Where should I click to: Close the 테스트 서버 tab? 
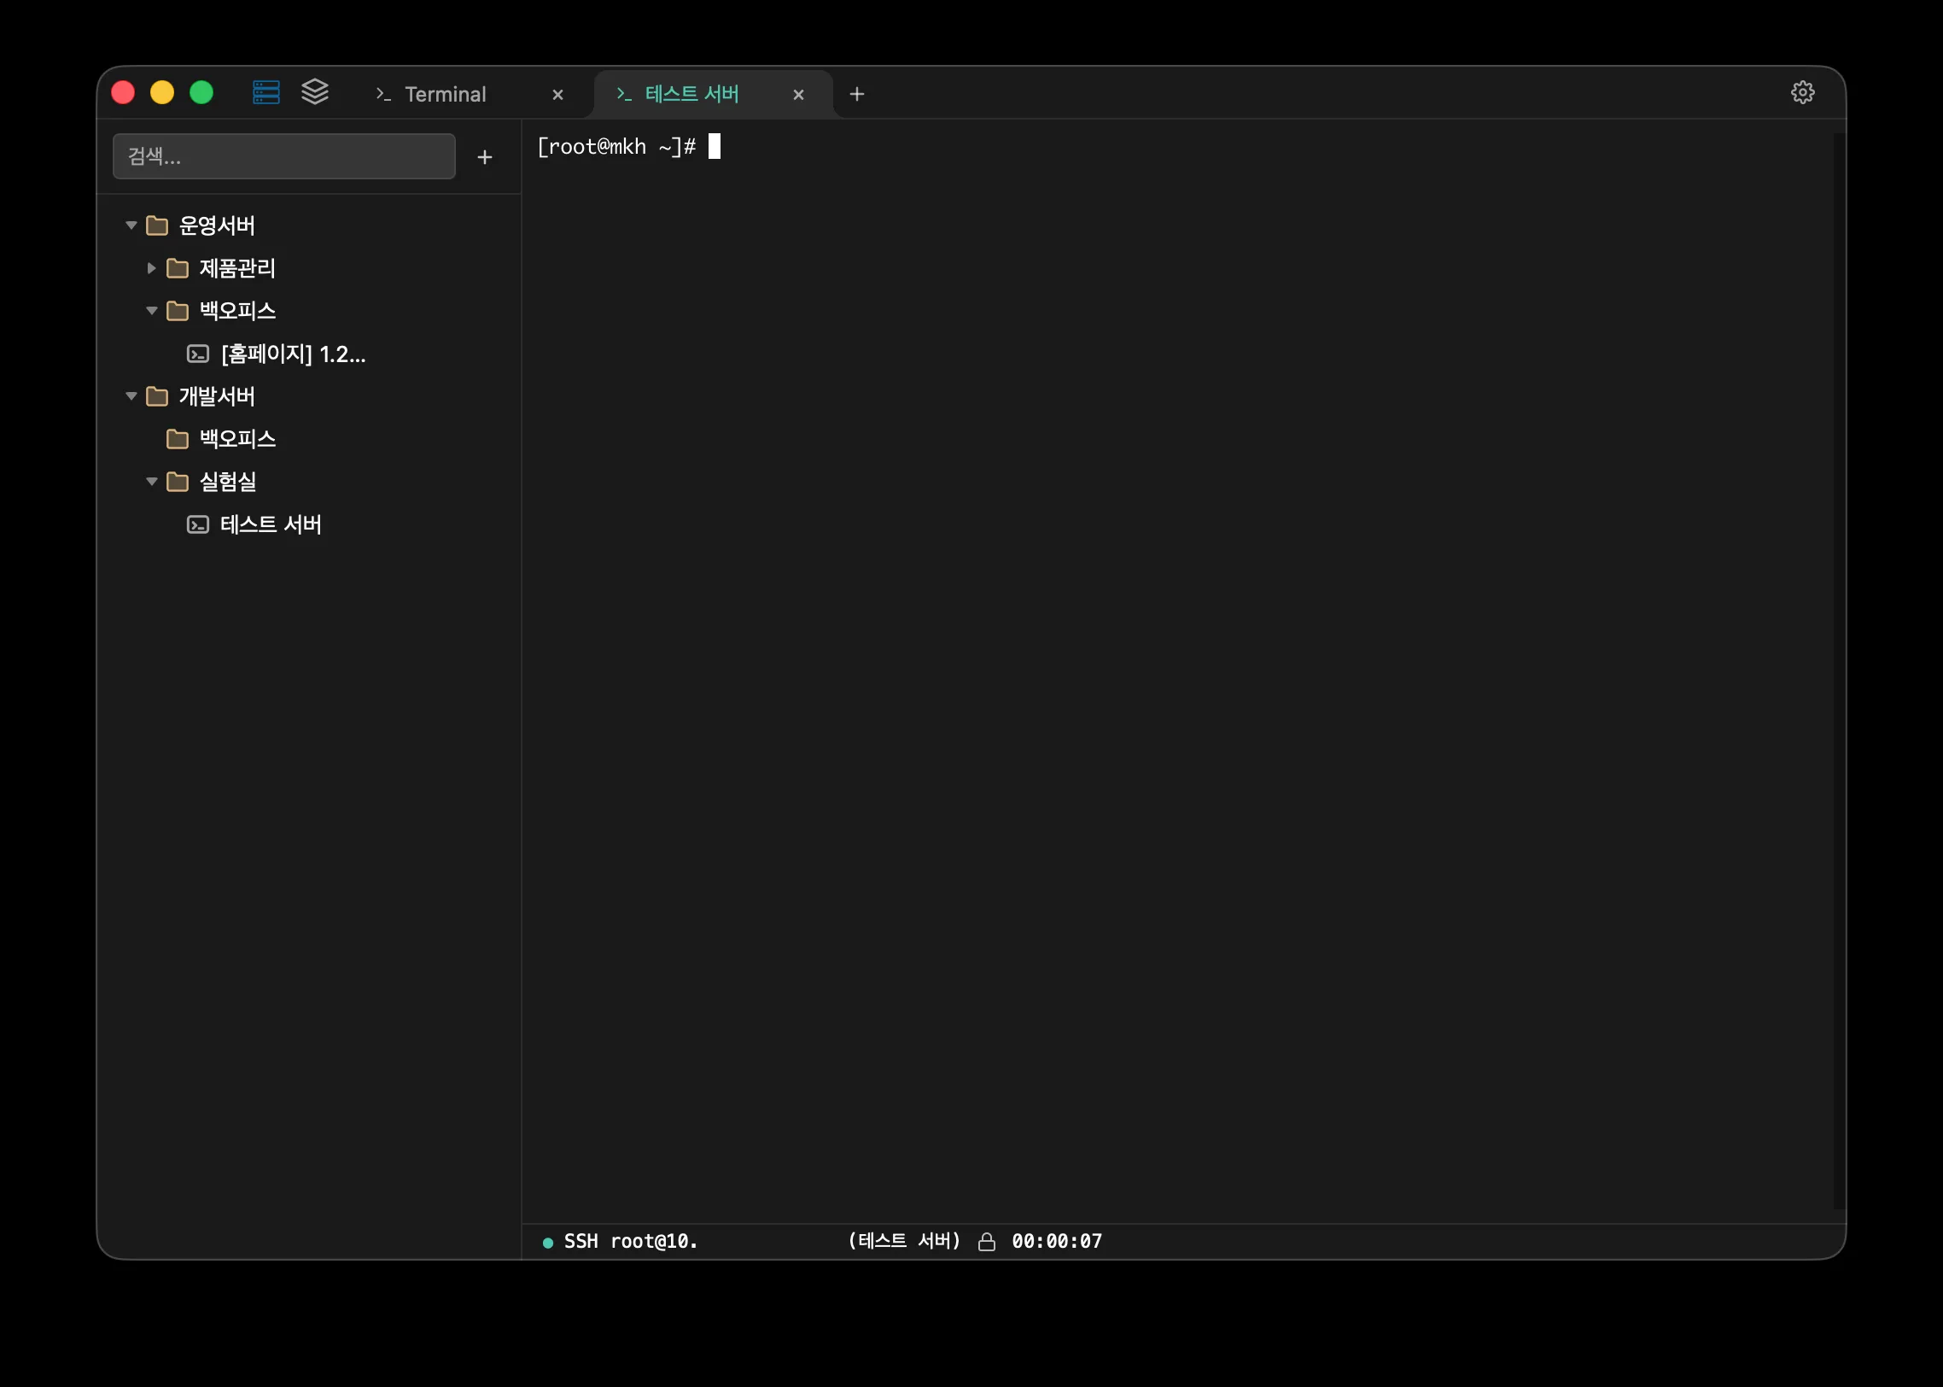(798, 95)
